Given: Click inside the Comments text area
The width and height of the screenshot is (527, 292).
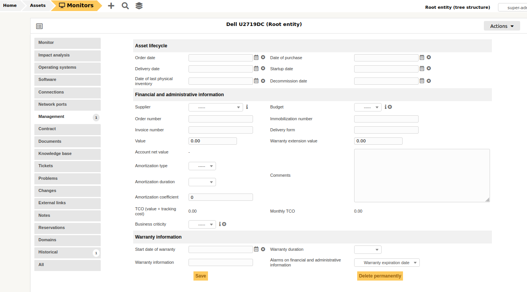Looking at the screenshot, I should point(421,175).
